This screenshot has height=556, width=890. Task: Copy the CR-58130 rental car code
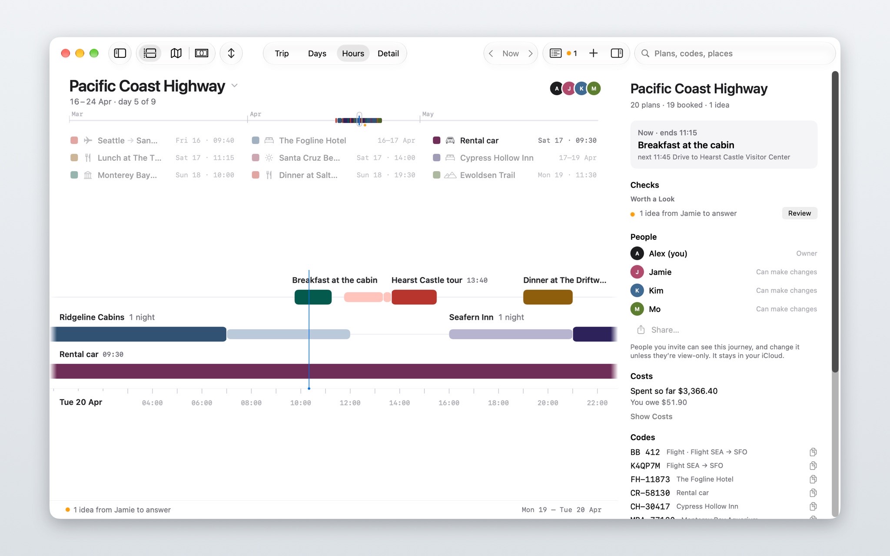813,493
